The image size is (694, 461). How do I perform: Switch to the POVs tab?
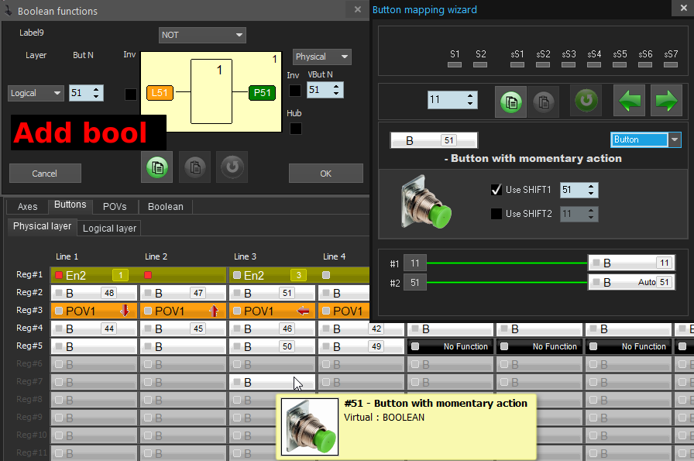click(x=115, y=207)
